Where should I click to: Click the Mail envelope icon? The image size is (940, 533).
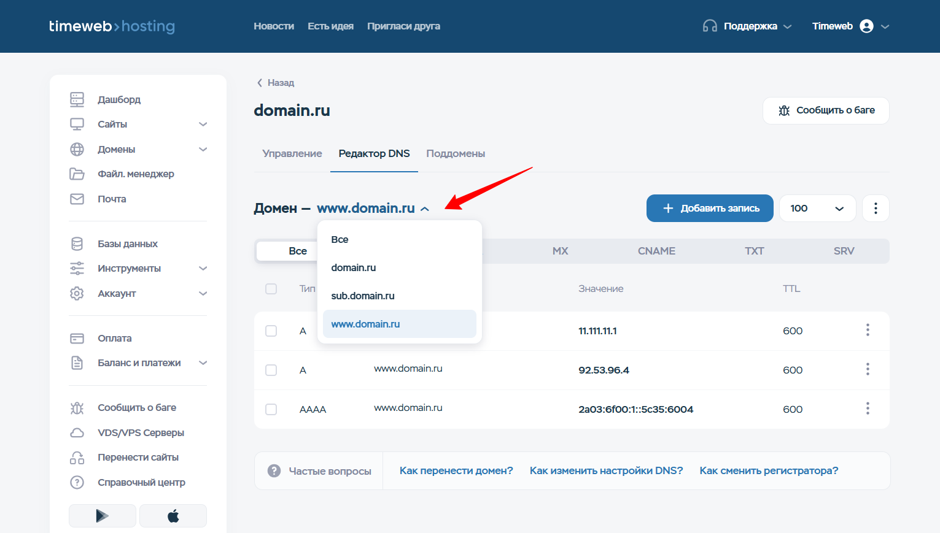point(77,199)
